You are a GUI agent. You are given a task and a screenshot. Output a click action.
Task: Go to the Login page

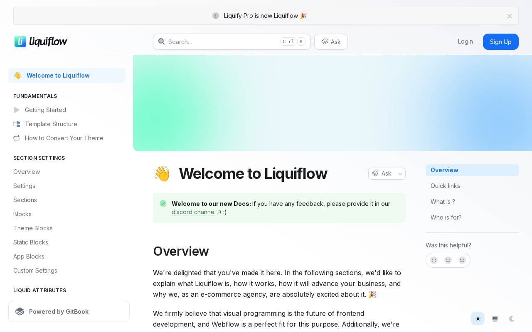point(465,41)
